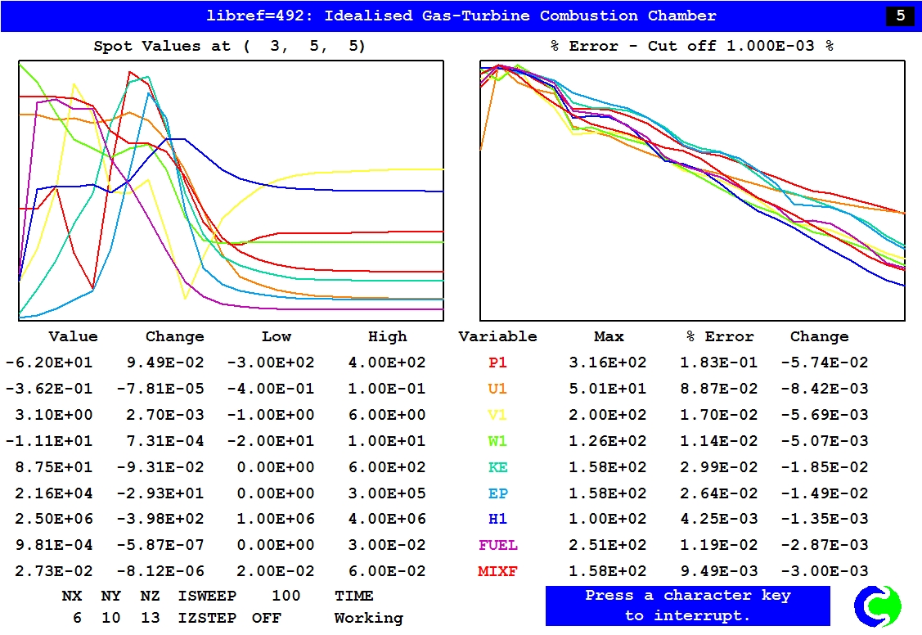The width and height of the screenshot is (922, 635).
Task: Choose the EP variable label
Action: point(497,493)
